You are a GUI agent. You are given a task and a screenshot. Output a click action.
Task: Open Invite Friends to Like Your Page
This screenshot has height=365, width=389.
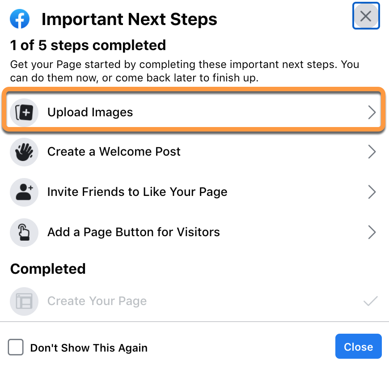click(x=137, y=192)
